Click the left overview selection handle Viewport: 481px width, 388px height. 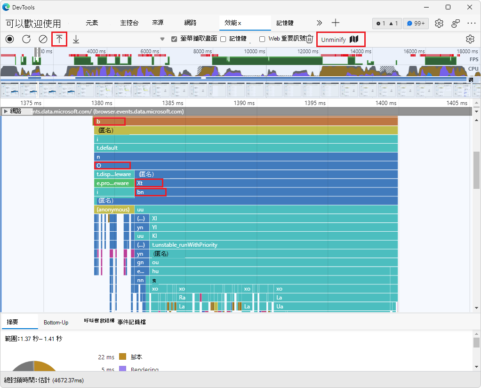pos(36,52)
